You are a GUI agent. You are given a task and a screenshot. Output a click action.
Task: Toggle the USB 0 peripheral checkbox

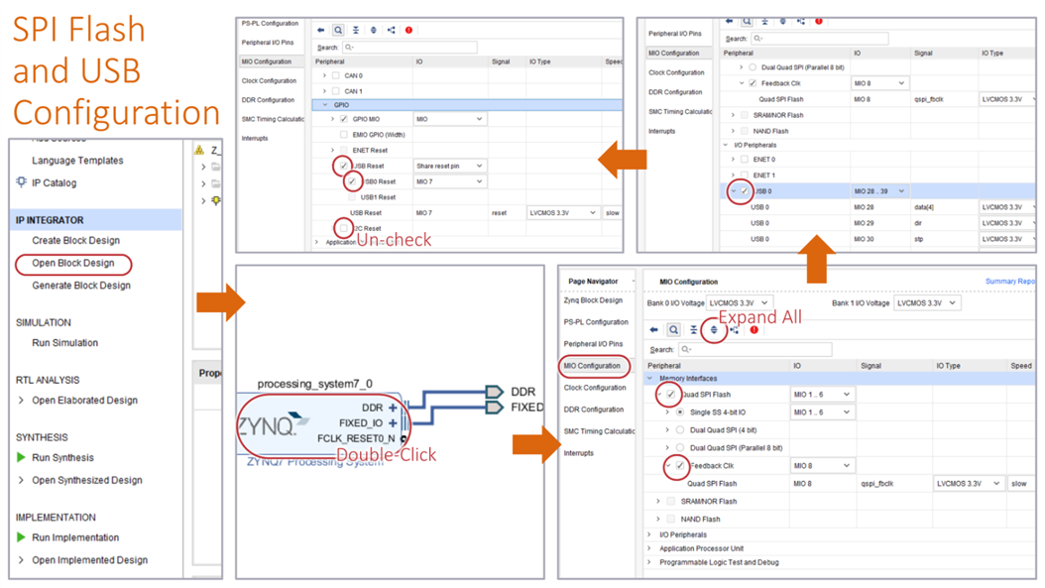pos(745,191)
